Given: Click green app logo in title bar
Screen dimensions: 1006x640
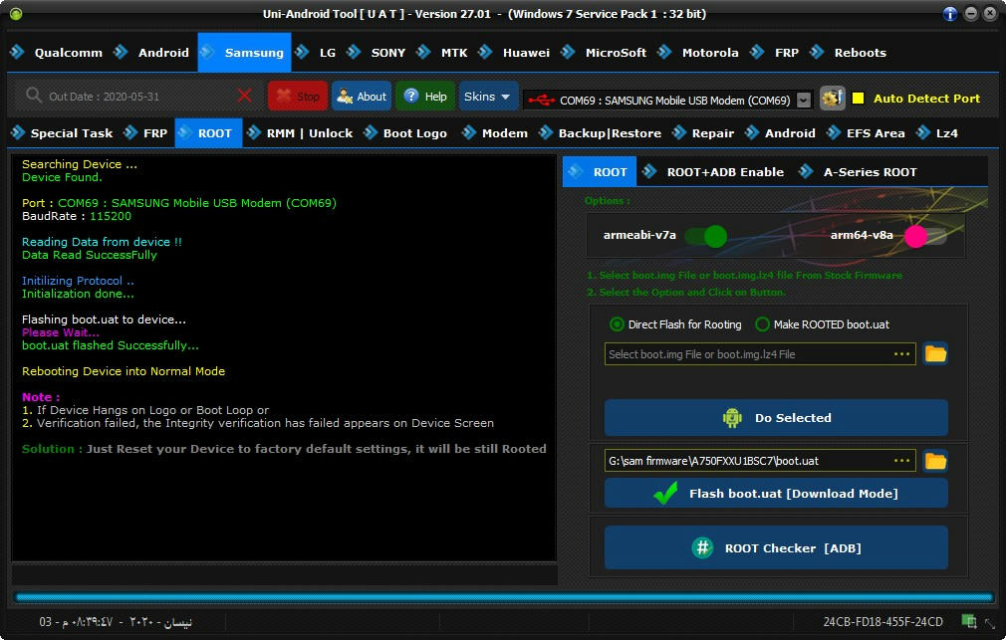Looking at the screenshot, I should (x=16, y=14).
